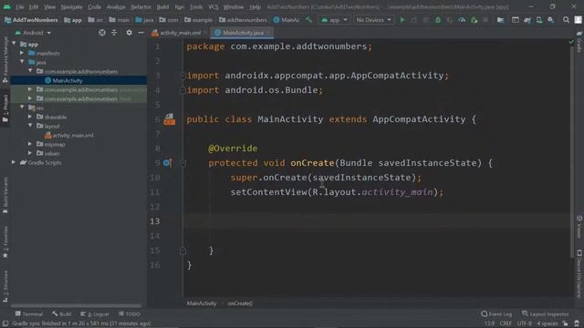Click the tool windows toggle icon in status bar
This screenshot has width=584, height=328.
(x=5, y=323)
